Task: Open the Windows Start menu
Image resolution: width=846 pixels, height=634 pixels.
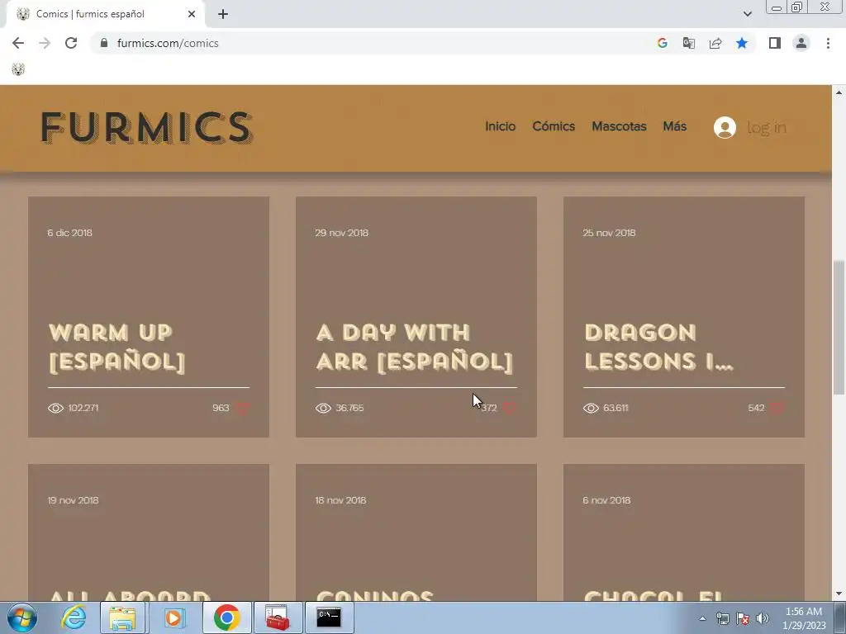Action: point(22,617)
